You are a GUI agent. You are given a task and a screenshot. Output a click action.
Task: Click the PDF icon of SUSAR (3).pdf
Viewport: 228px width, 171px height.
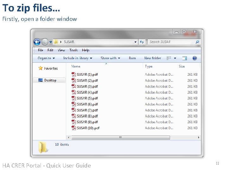74,86
